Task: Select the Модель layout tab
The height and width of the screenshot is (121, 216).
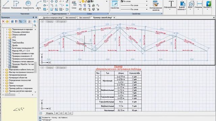Action: pyautogui.click(x=49, y=113)
